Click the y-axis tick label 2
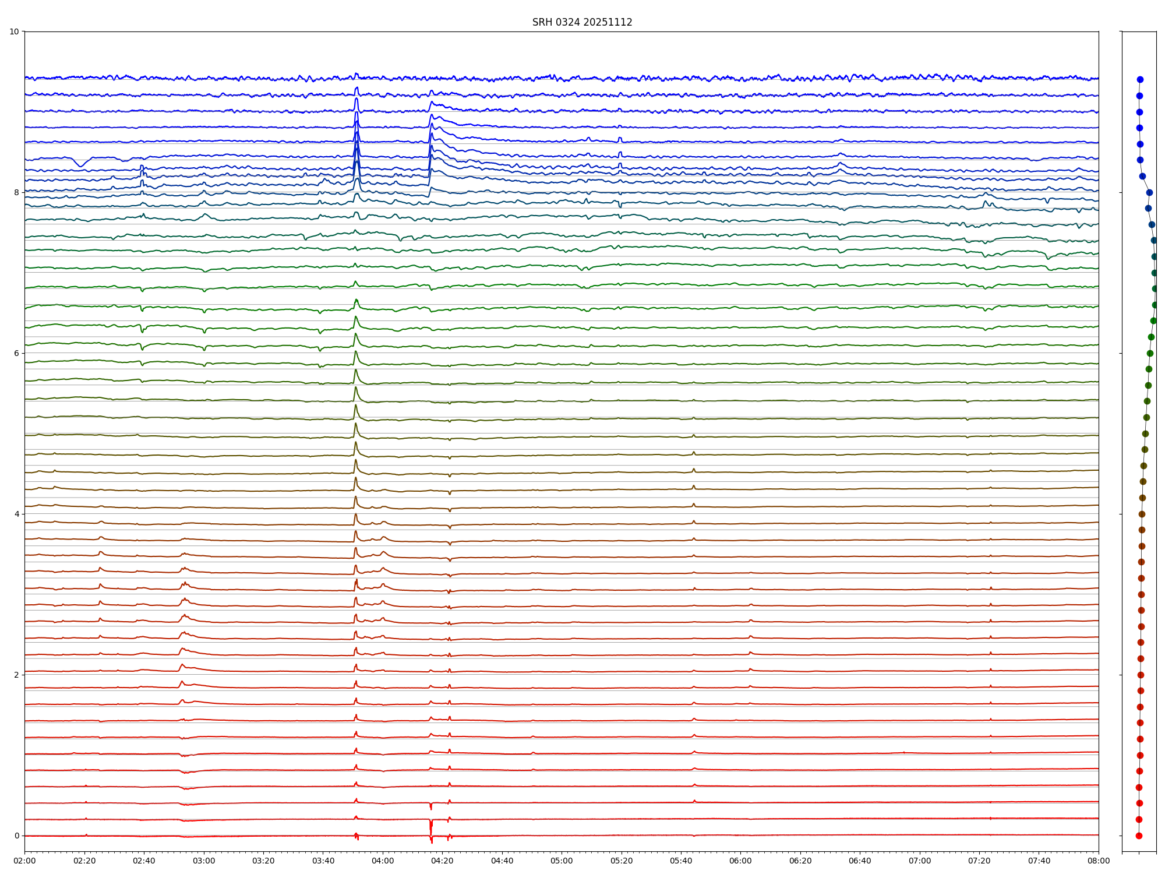Screen dimensions: 1165x874 (x=16, y=675)
